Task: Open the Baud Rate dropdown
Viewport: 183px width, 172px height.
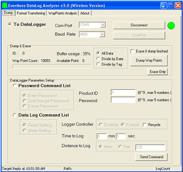Action: click(102, 34)
